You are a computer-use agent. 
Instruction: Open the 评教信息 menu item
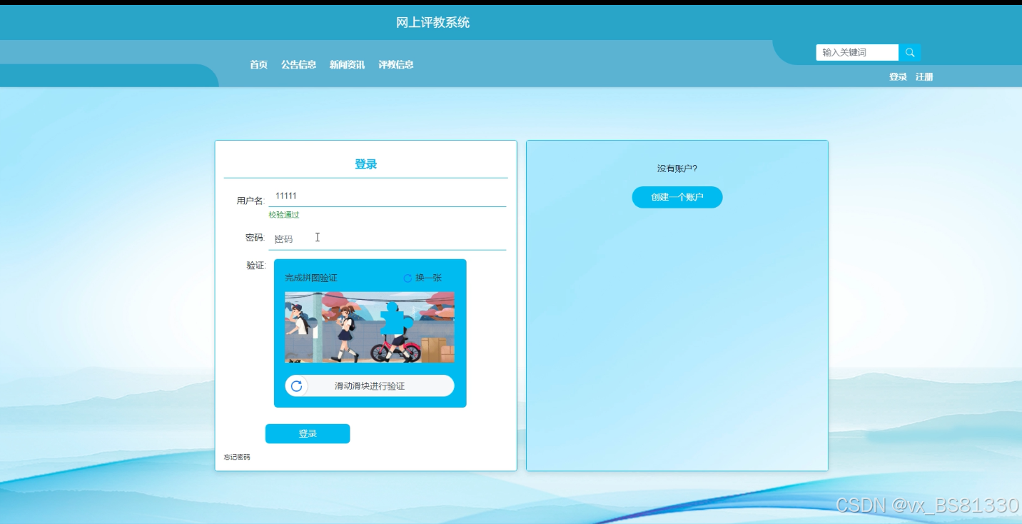coord(396,65)
